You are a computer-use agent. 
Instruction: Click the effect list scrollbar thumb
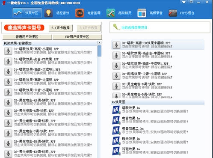click(x=100, y=51)
